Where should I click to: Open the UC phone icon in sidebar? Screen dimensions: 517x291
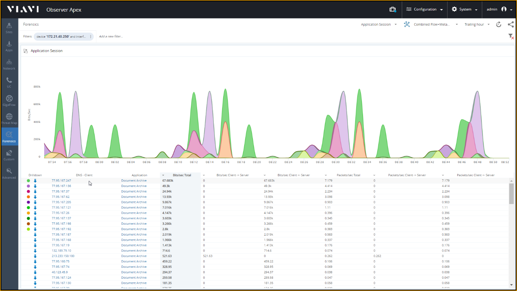coord(9,82)
